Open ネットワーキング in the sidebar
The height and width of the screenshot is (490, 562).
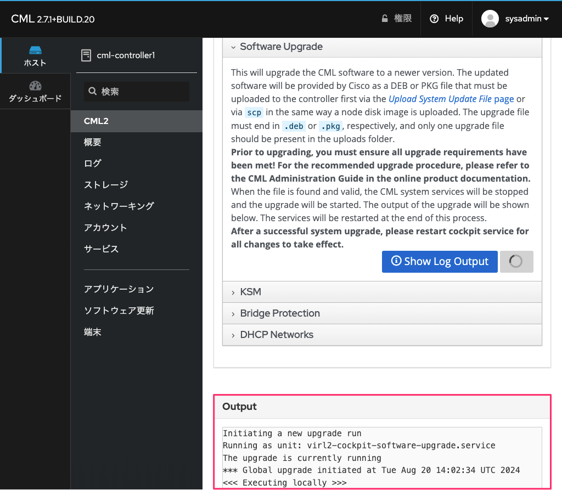pyautogui.click(x=119, y=206)
